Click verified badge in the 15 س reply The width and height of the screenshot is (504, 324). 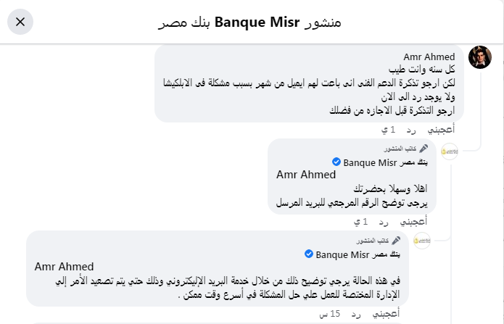click(x=309, y=254)
